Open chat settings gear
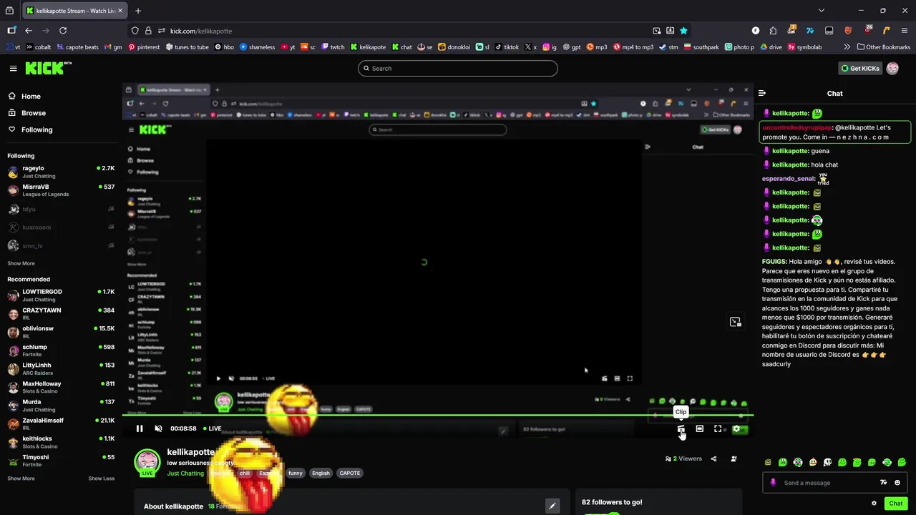The width and height of the screenshot is (916, 515). tap(874, 504)
